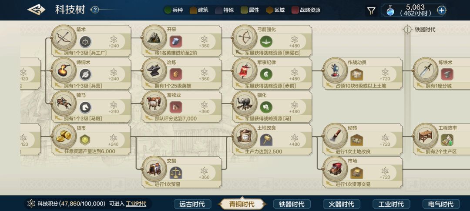Open the filter funnel icon

[x=371, y=11]
